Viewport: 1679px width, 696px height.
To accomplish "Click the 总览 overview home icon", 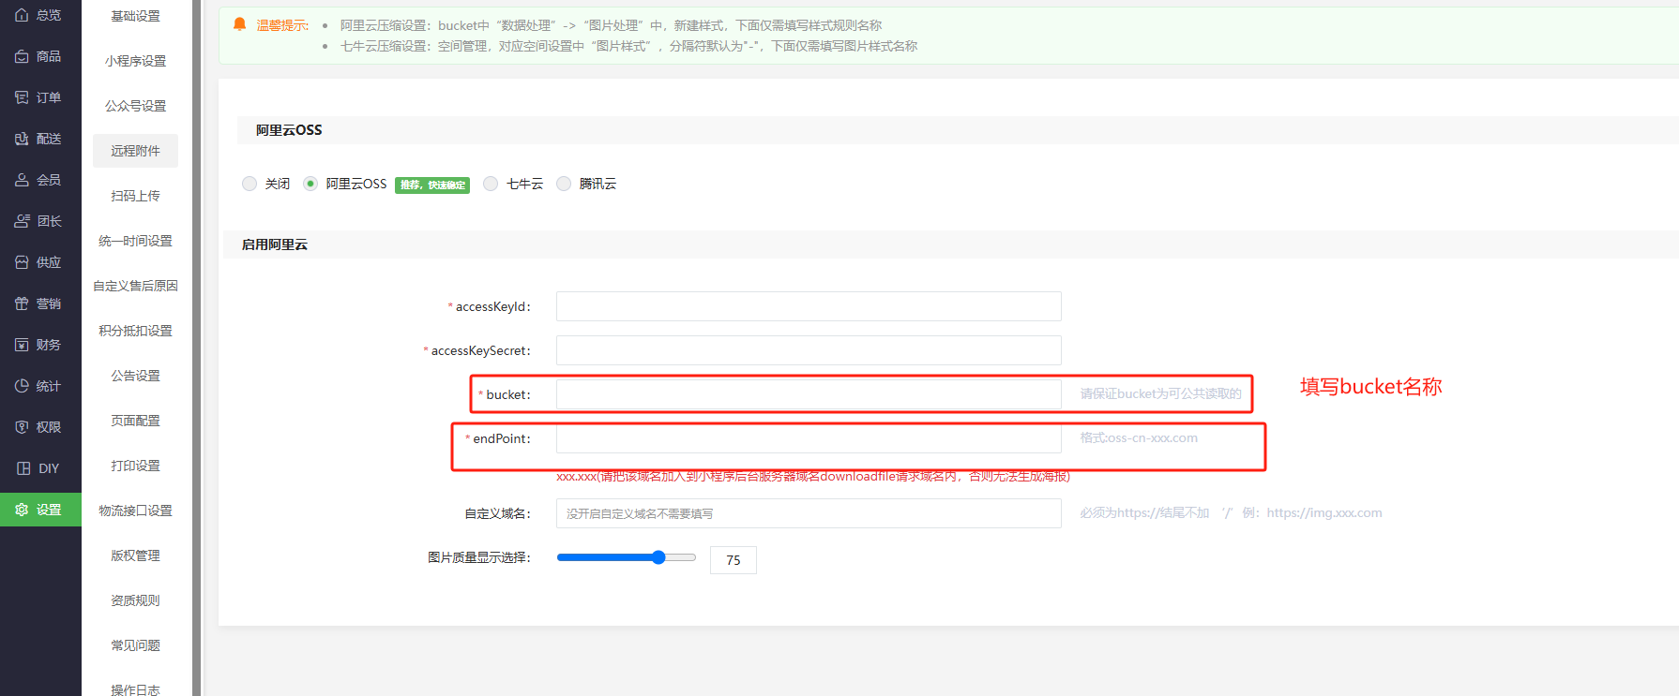I will (x=22, y=15).
